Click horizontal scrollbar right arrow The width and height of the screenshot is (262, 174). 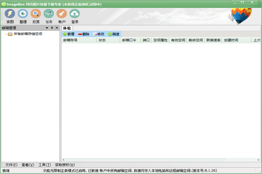(258, 160)
